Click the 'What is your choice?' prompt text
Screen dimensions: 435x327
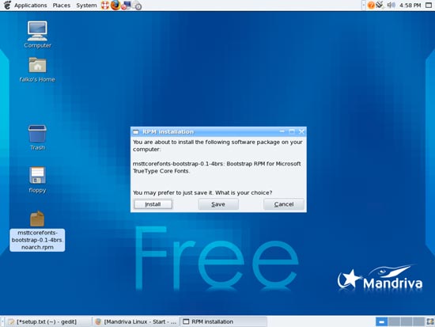pos(244,192)
